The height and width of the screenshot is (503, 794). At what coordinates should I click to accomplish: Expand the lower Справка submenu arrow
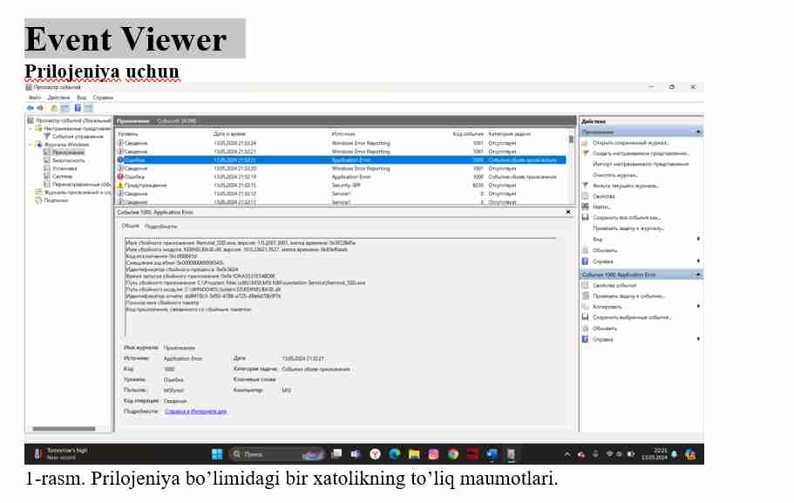tap(698, 339)
